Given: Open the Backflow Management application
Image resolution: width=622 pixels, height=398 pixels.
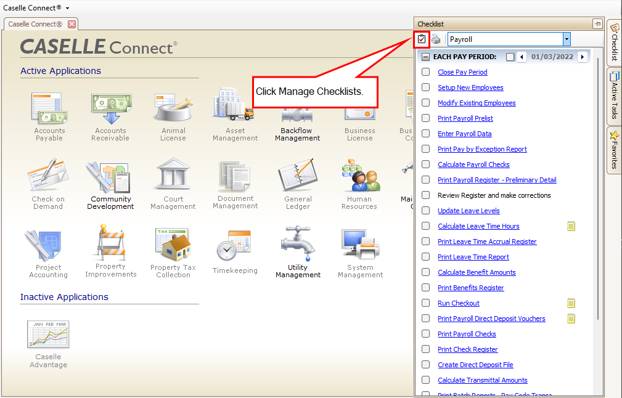Looking at the screenshot, I should [298, 125].
